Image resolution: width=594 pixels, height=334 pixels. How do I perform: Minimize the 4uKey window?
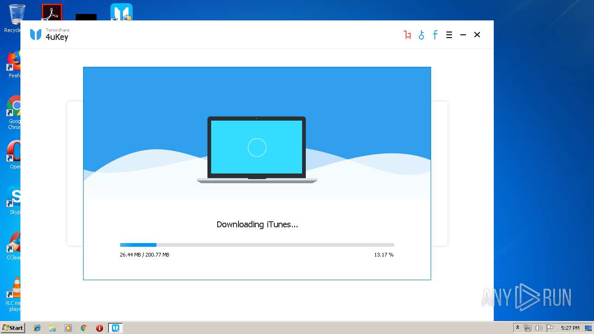point(463,35)
